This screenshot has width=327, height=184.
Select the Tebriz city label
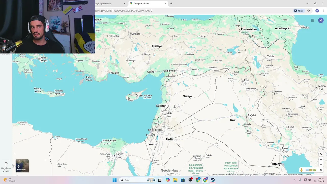pyautogui.click(x=271, y=56)
